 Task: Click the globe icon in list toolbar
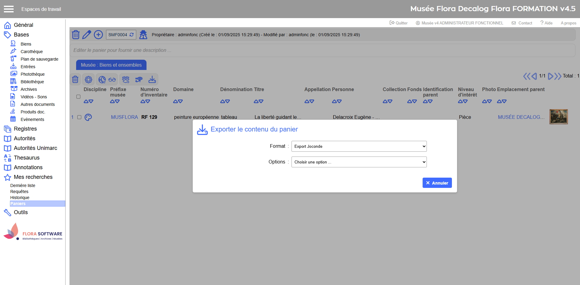pos(102,80)
